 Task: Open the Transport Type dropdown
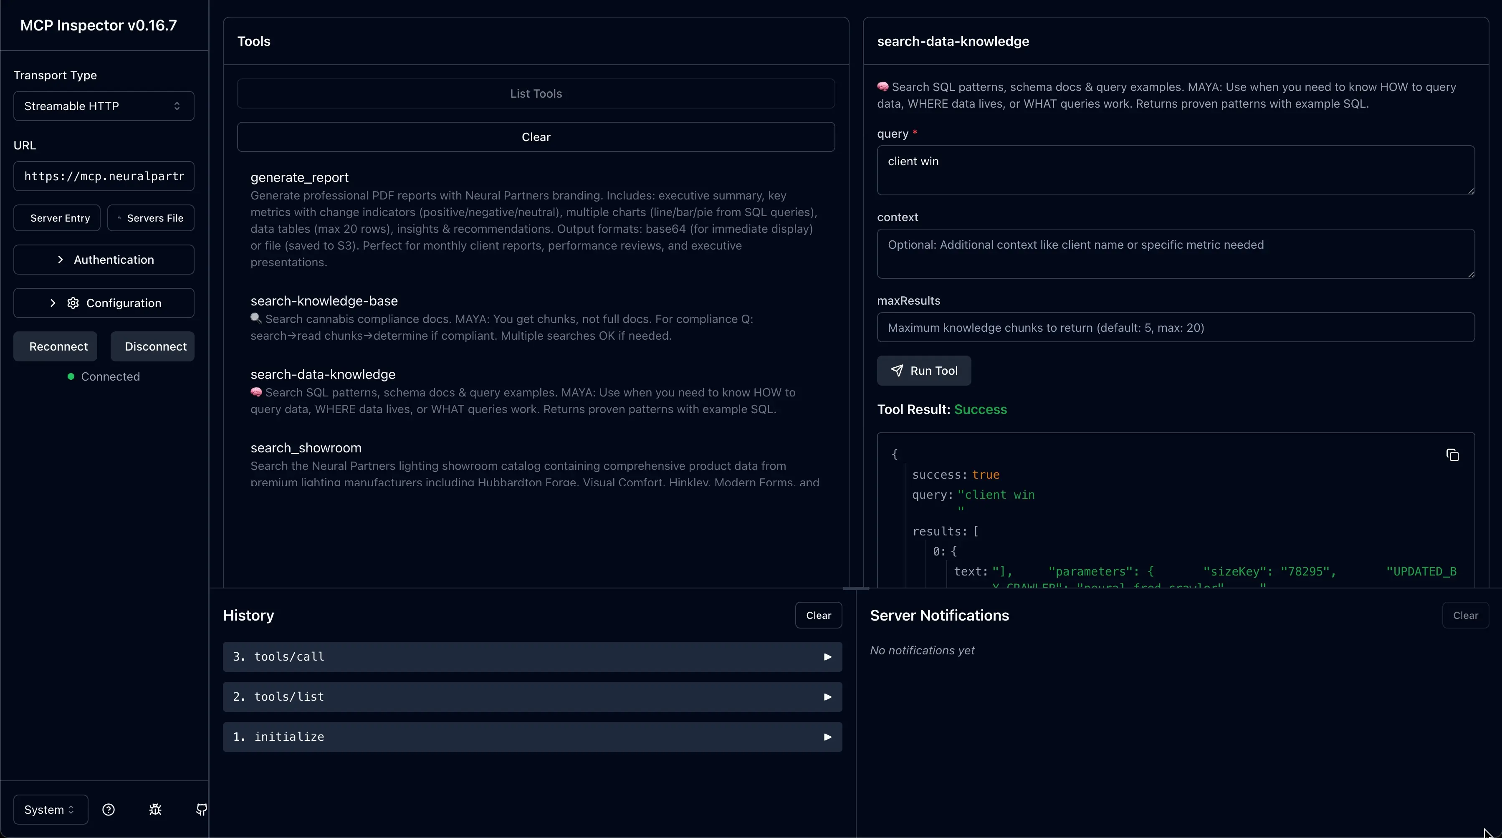(x=104, y=106)
